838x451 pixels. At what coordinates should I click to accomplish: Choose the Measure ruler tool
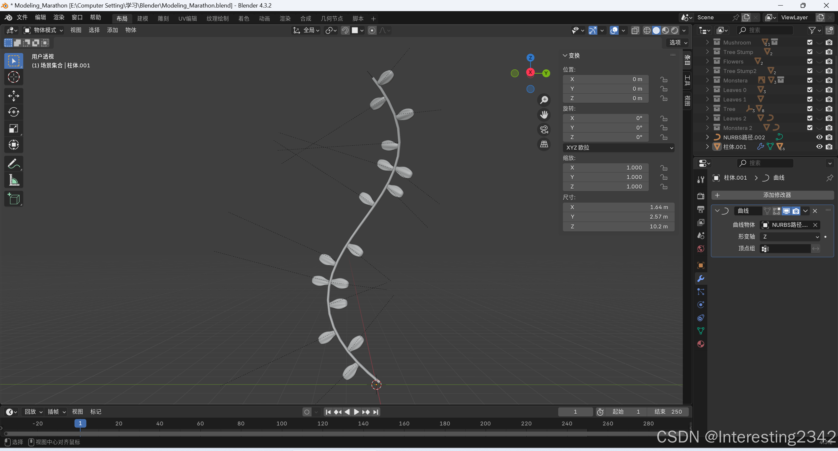pyautogui.click(x=13, y=180)
